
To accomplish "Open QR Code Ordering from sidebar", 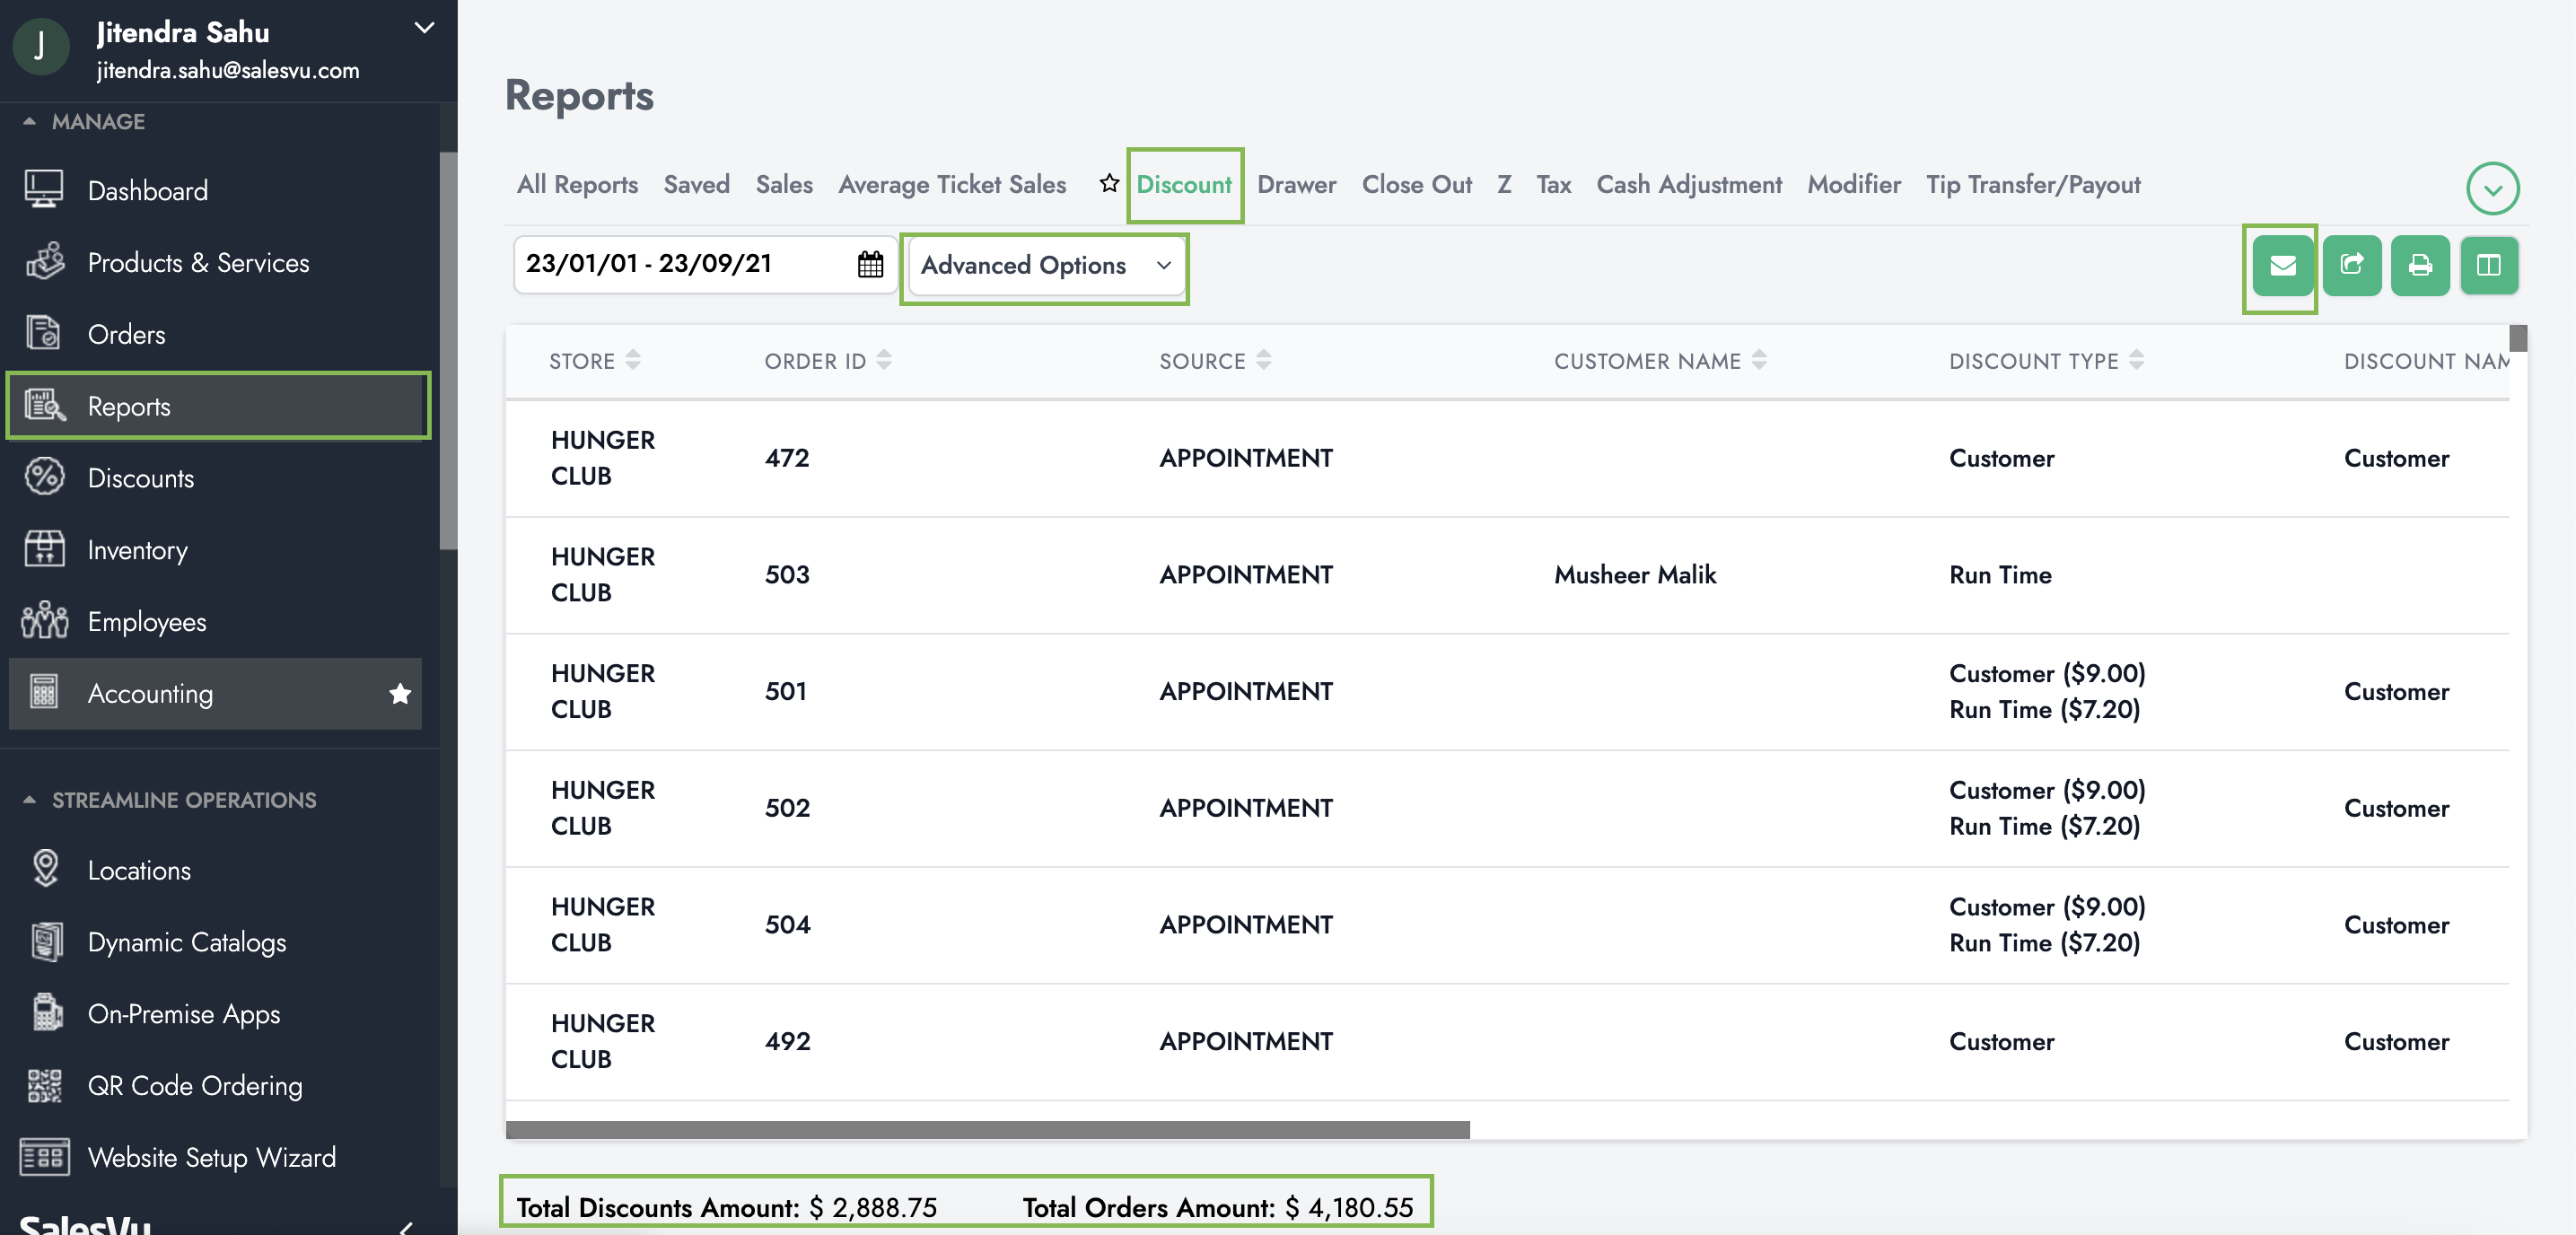I will pos(194,1085).
